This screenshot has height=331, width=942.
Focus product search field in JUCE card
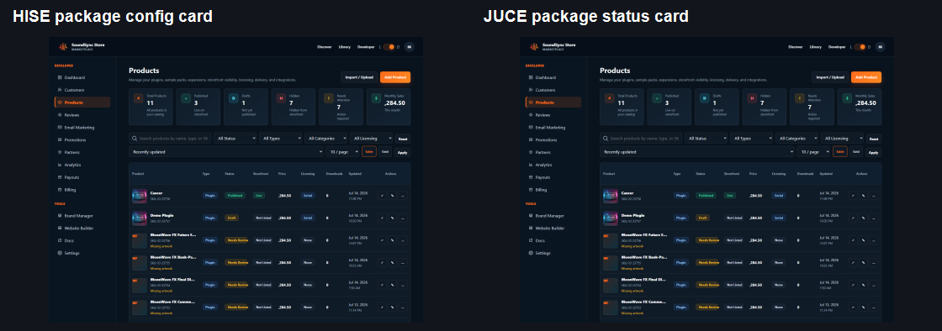pyautogui.click(x=641, y=138)
